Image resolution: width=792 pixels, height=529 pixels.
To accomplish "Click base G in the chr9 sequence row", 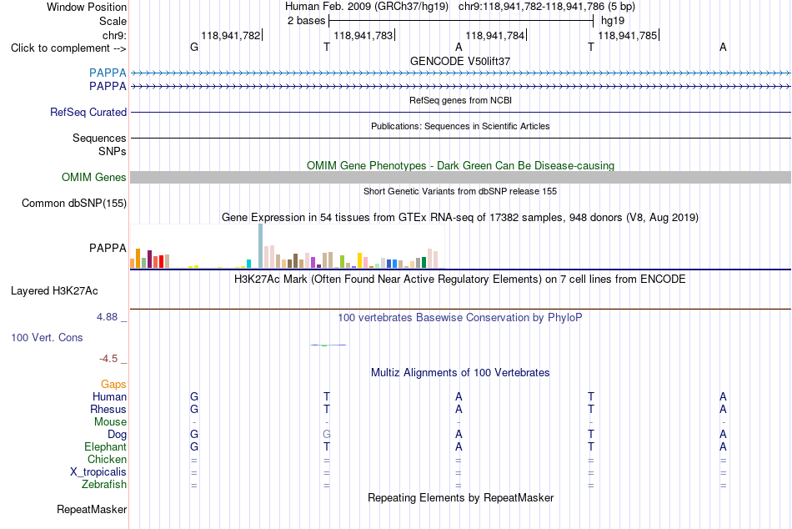I will [194, 47].
